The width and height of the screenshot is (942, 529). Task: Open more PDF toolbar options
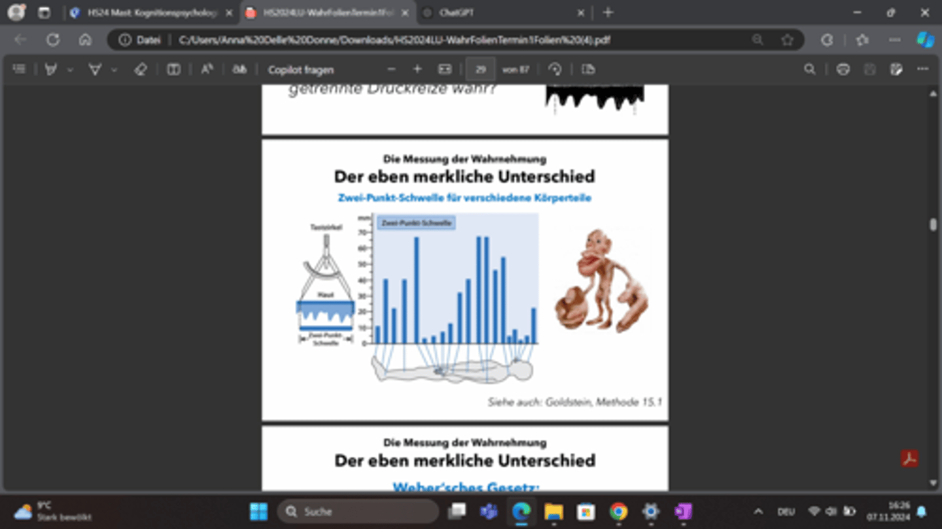[x=923, y=69]
